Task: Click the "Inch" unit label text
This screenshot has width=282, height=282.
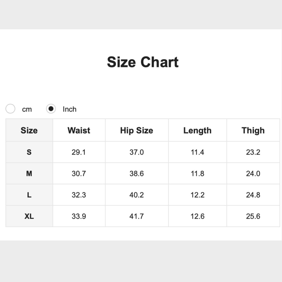Action: 69,109
